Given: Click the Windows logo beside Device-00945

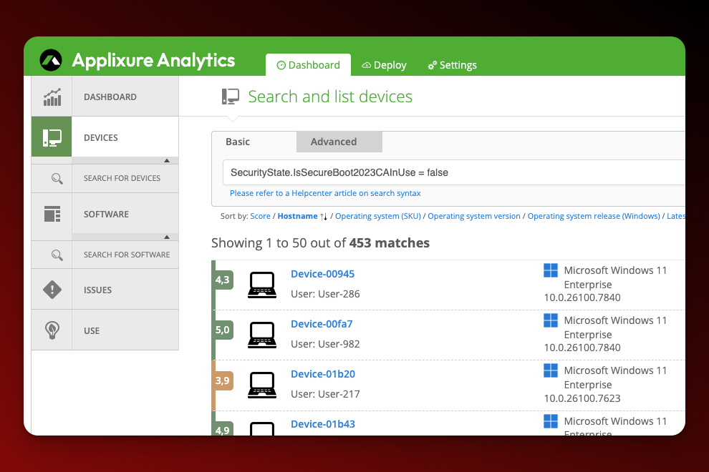Looking at the screenshot, I should pos(550,270).
